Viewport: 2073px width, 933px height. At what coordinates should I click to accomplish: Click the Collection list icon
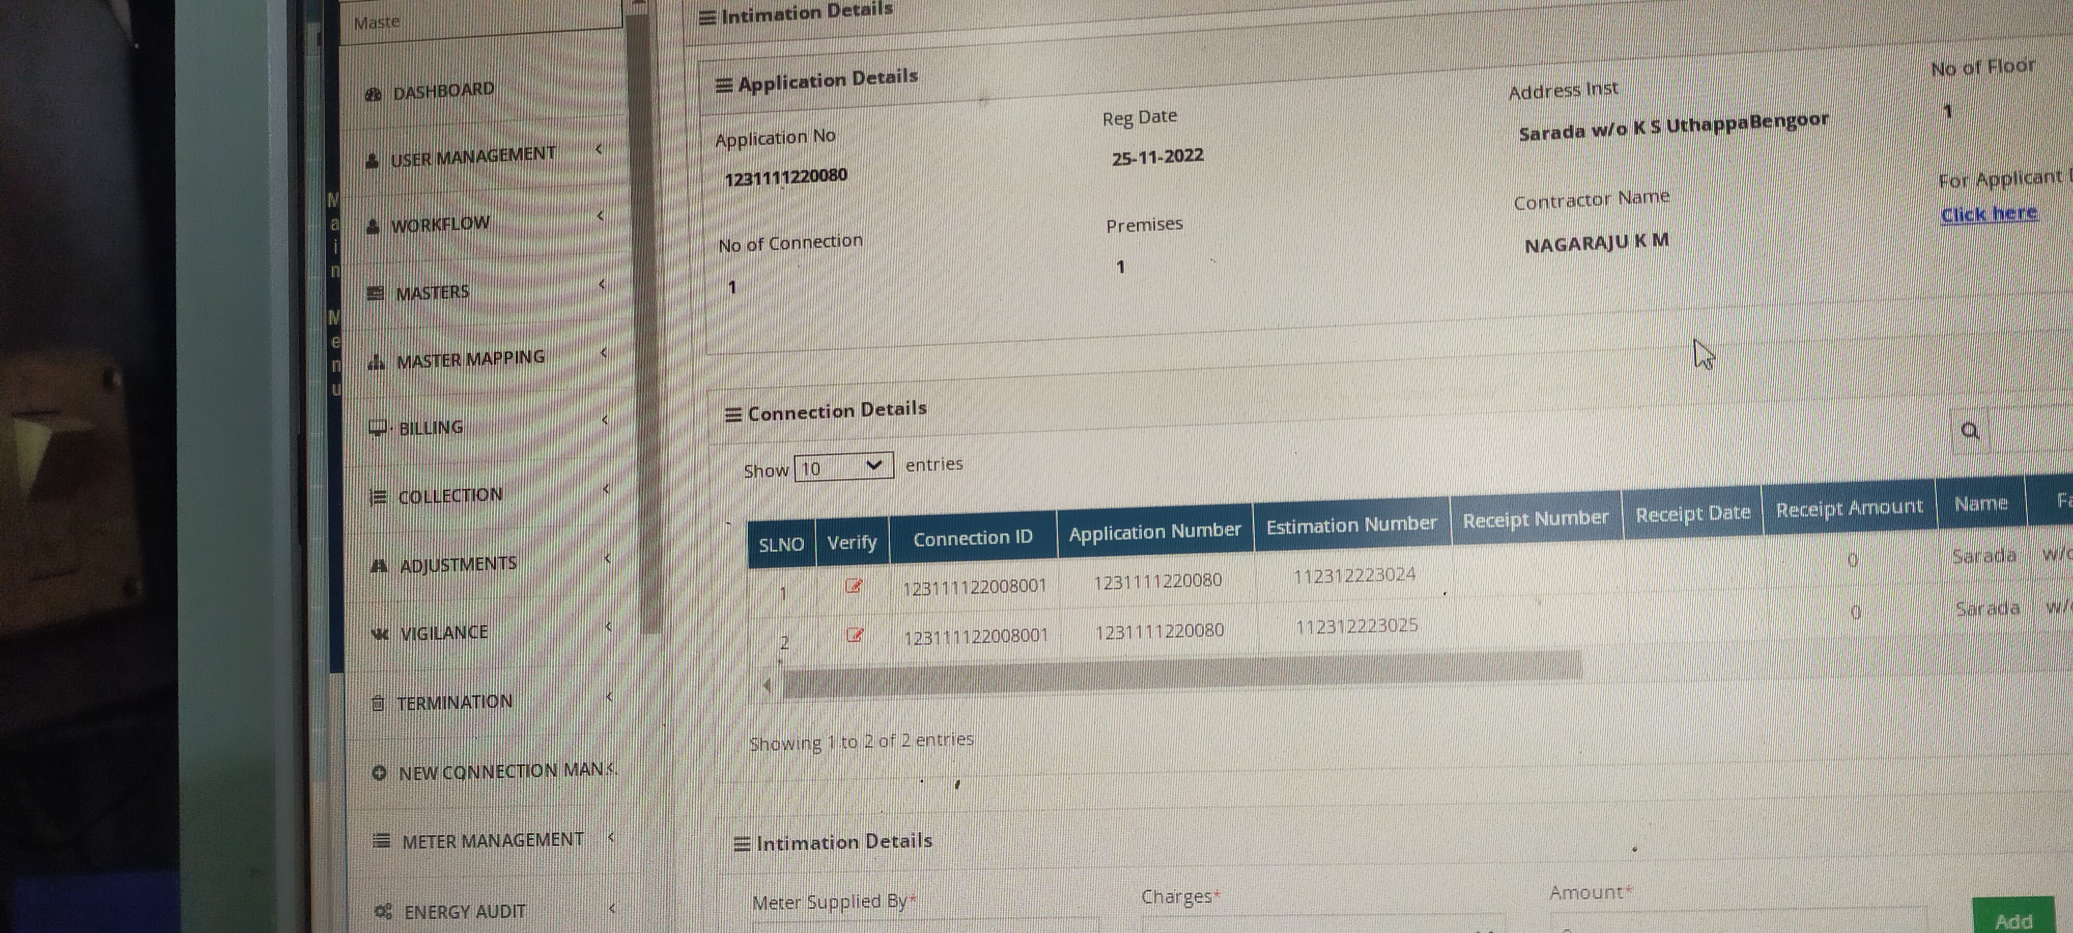[x=378, y=498]
